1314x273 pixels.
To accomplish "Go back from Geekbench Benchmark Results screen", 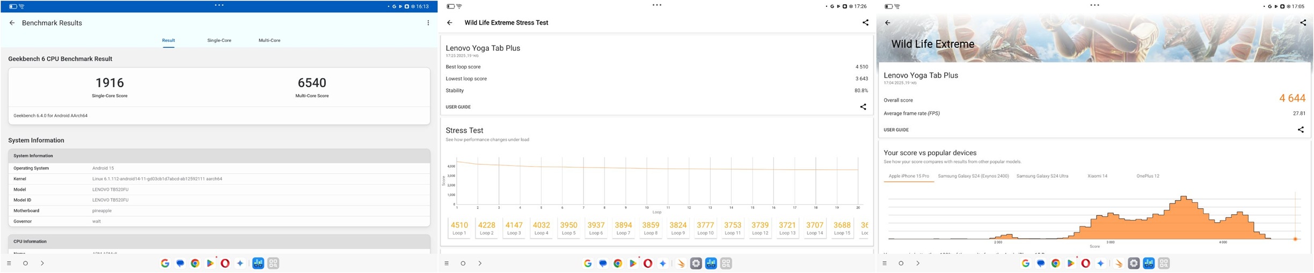I will [x=12, y=23].
